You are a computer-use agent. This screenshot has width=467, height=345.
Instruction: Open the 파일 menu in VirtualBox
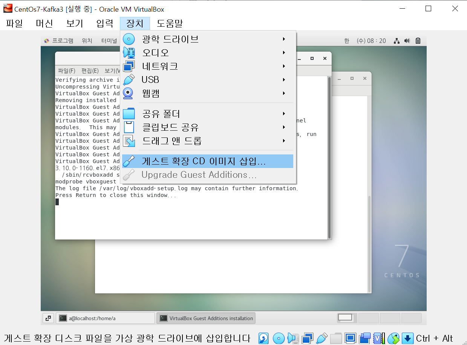pos(14,23)
